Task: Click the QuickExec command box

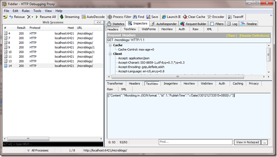Action: coord(53,144)
